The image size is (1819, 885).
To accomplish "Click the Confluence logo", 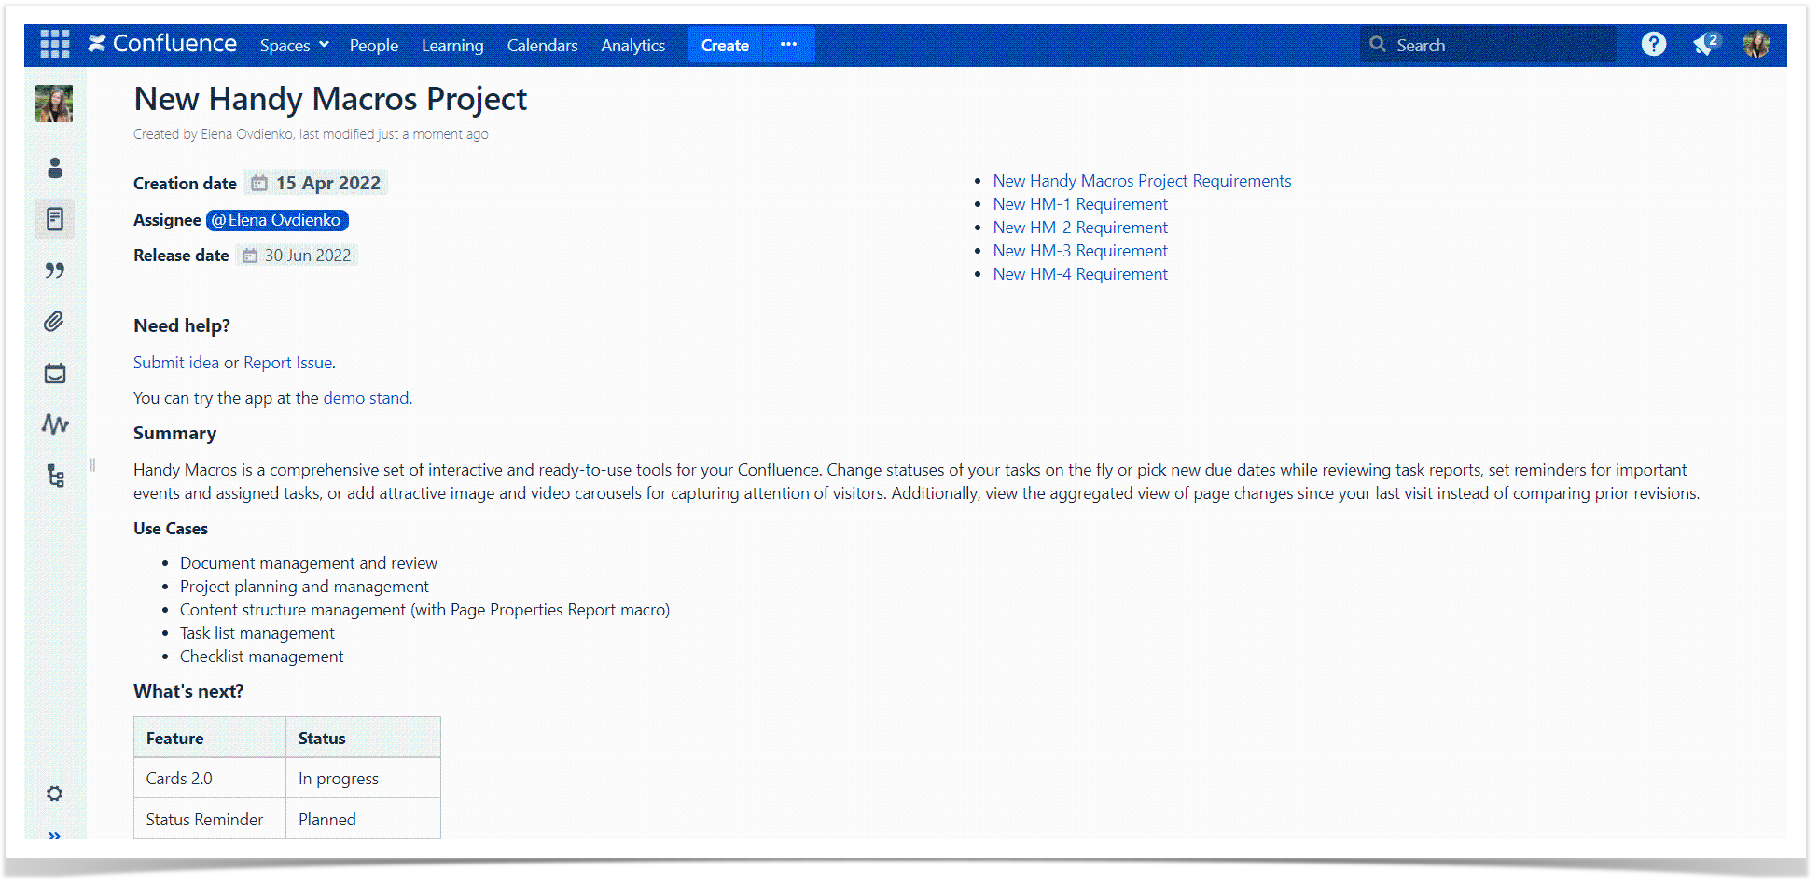I will click(162, 44).
